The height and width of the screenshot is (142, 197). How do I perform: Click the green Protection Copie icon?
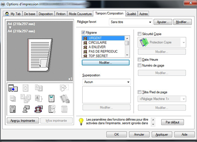(144, 42)
